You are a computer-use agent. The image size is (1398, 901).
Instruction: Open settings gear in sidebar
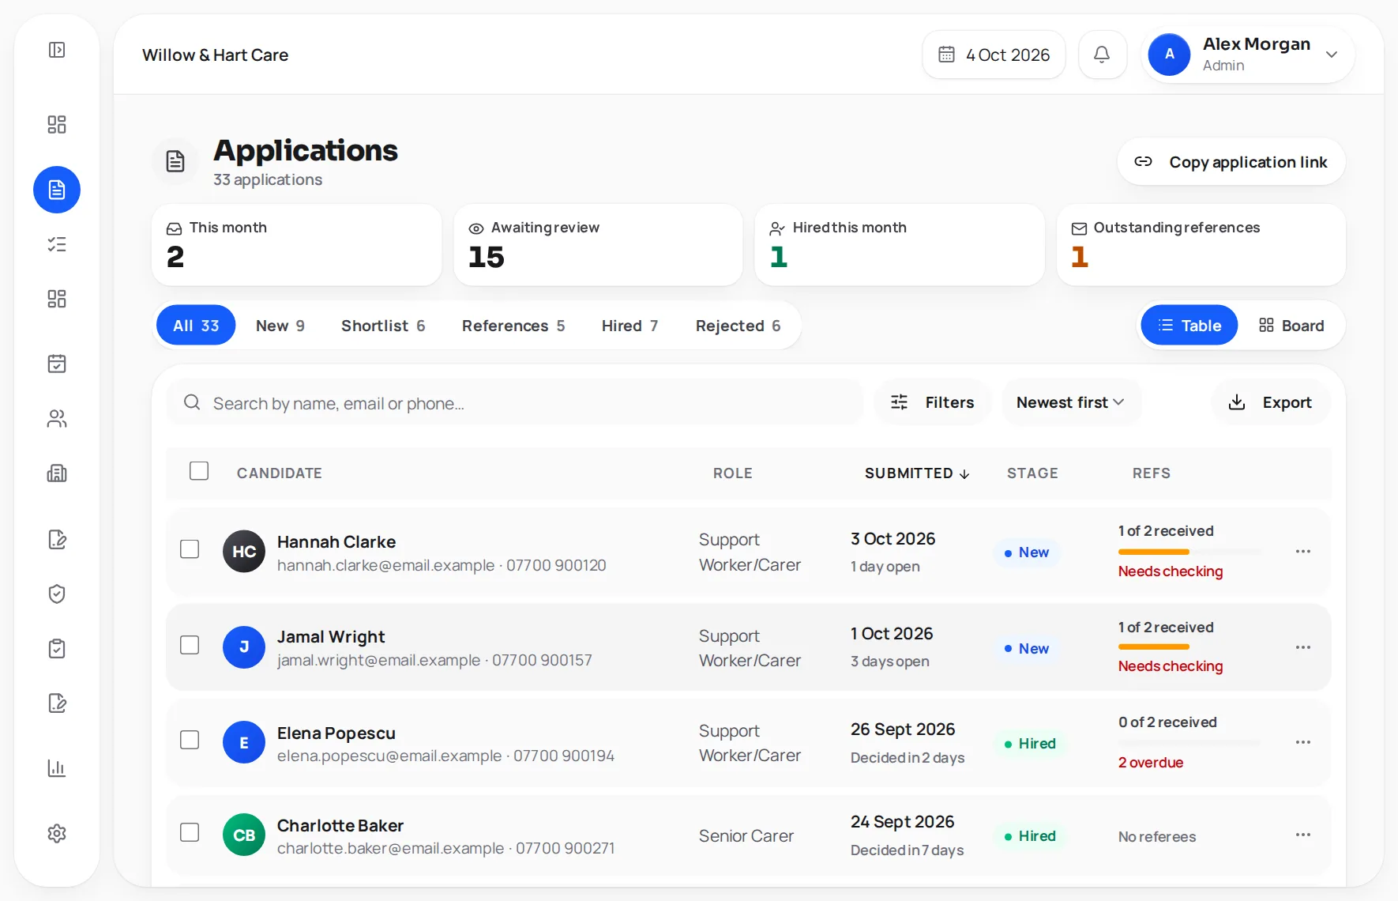tap(57, 833)
